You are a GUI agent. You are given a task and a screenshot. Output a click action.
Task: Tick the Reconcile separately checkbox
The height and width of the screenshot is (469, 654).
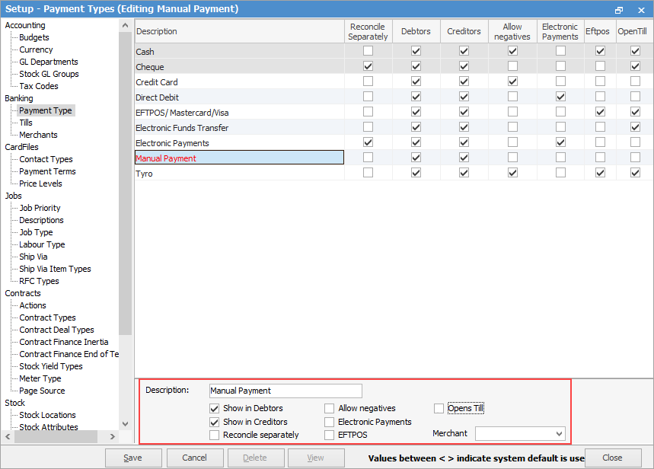tap(215, 435)
